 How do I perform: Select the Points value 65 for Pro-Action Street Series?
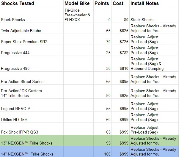102,78
